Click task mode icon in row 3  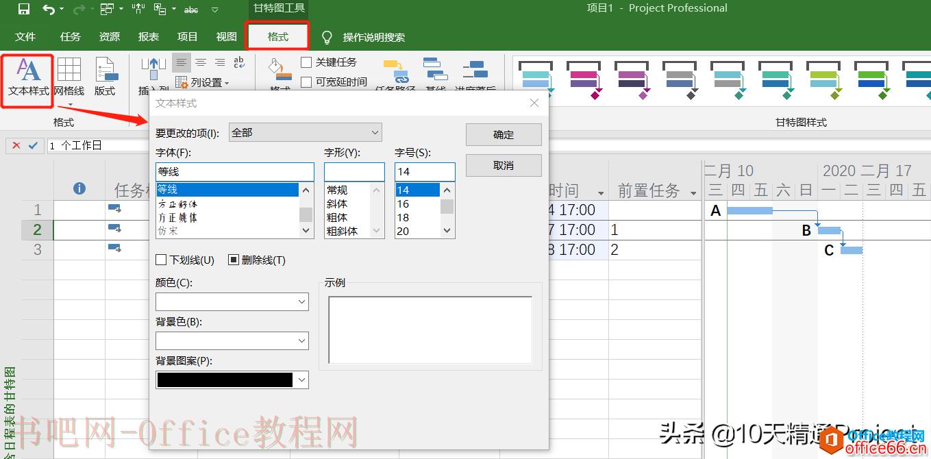pyautogui.click(x=114, y=248)
